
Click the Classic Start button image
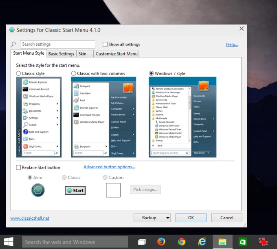(x=75, y=190)
